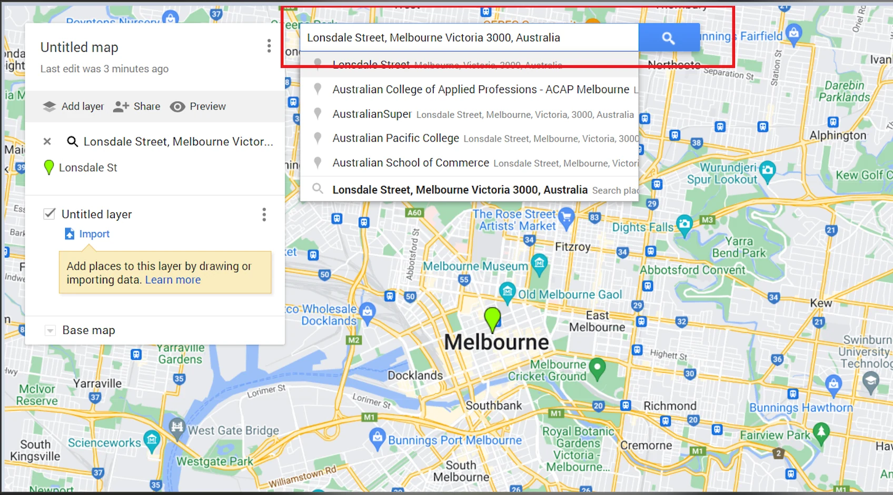
Task: Click the Fairview Park tree icon
Action: pos(821,434)
